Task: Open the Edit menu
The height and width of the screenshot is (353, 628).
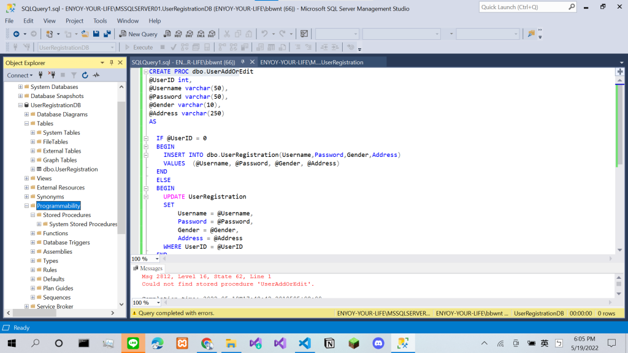Action: click(x=28, y=21)
